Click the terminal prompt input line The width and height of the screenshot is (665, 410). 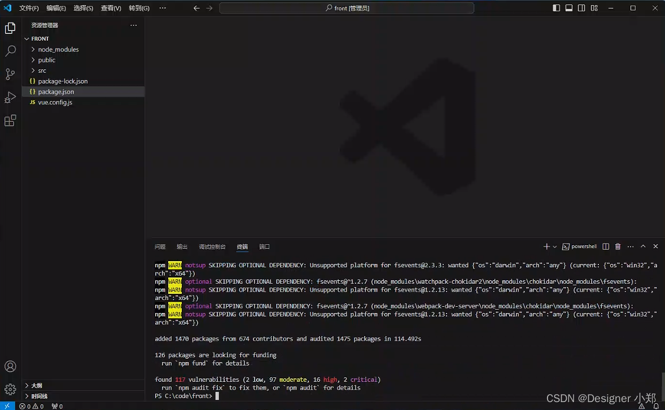coord(187,396)
